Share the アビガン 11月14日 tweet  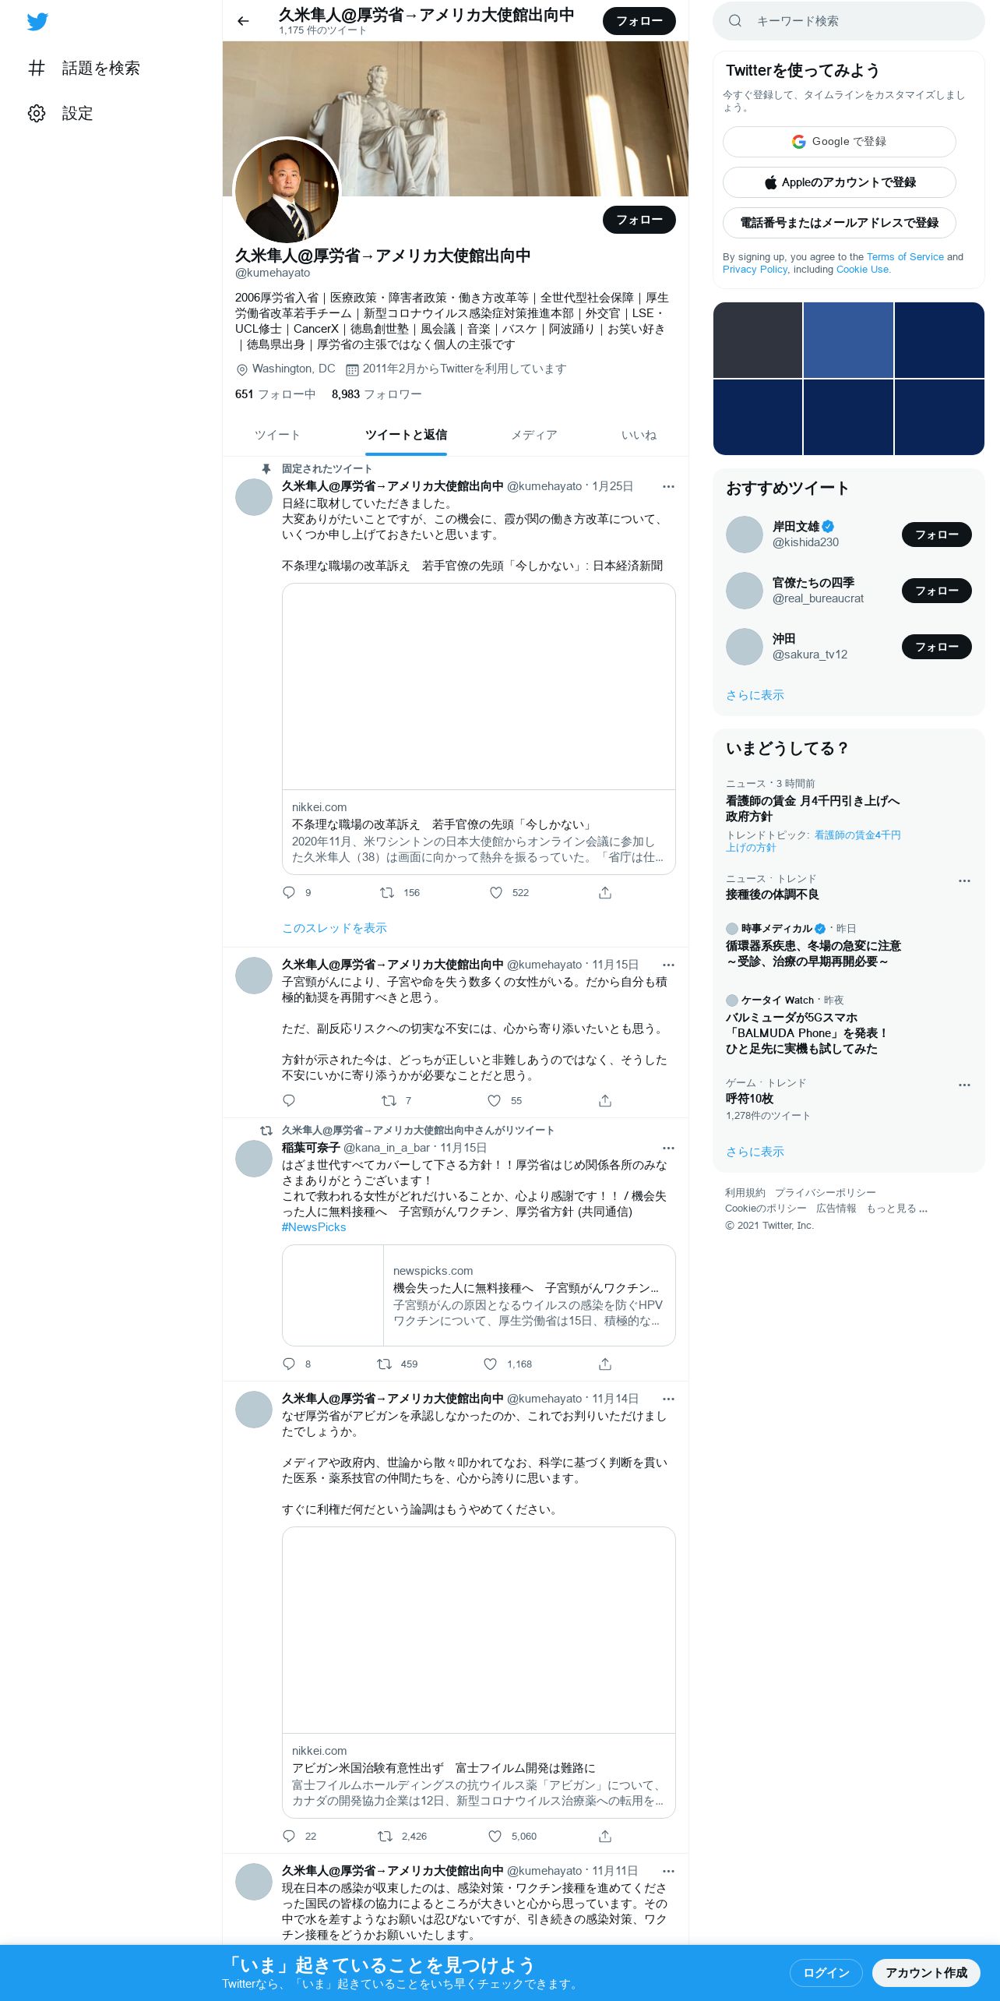point(605,1837)
